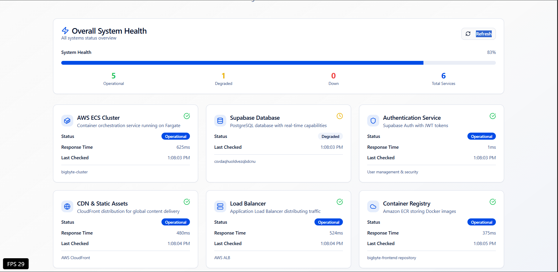
Task: Click the green 5 Operational count
Action: (113, 76)
